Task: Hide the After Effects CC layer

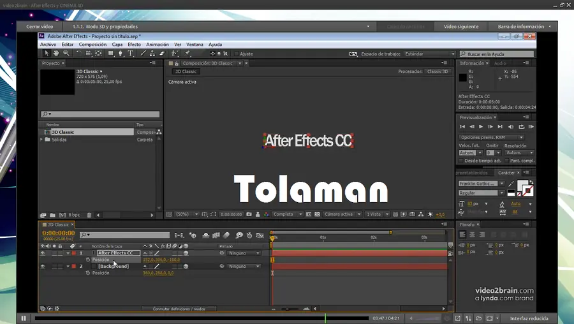Action: [x=43, y=253]
